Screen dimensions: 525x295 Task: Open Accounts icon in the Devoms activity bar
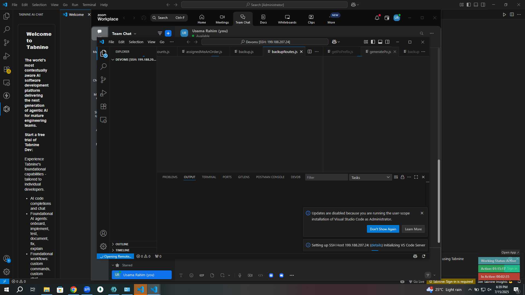pyautogui.click(x=103, y=233)
